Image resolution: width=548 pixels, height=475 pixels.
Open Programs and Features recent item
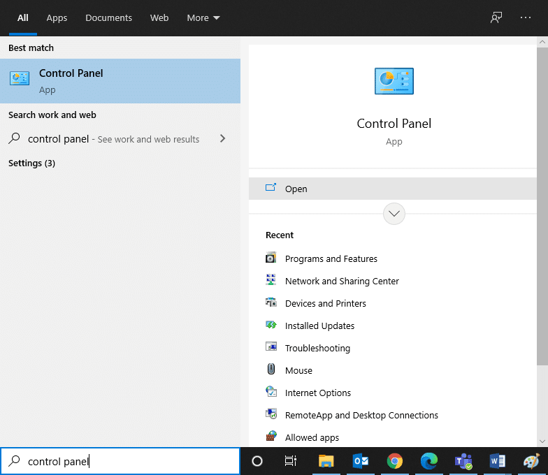(331, 258)
